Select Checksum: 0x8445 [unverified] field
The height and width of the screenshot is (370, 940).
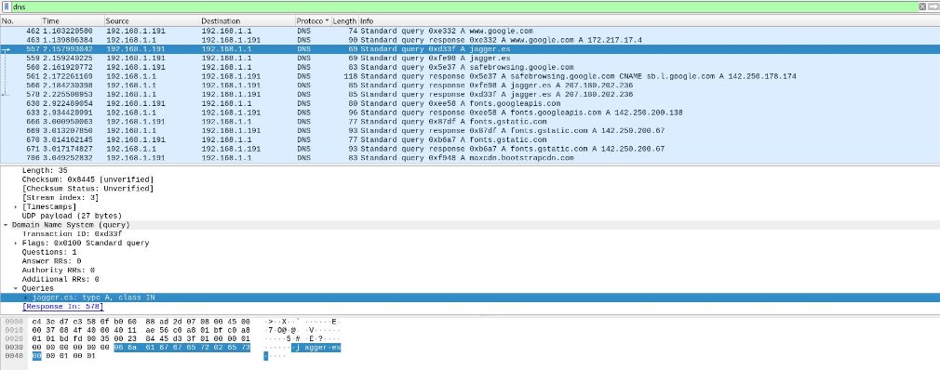87,179
